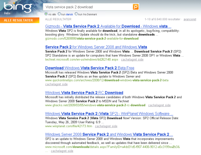Open cached page for ghacks.net result
Screen dimensions: 201x155
[x=160, y=105]
